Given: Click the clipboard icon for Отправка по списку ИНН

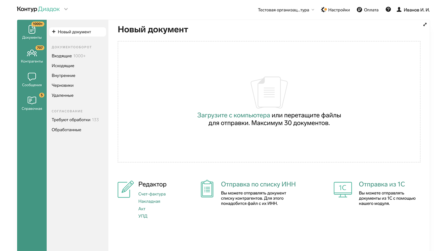Looking at the screenshot, I should click(207, 189).
